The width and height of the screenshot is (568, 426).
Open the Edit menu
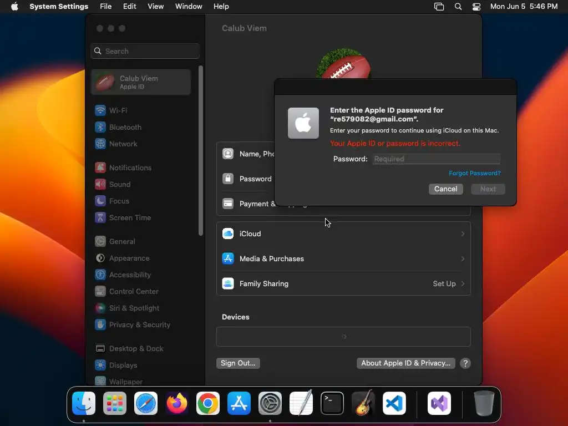tap(130, 7)
